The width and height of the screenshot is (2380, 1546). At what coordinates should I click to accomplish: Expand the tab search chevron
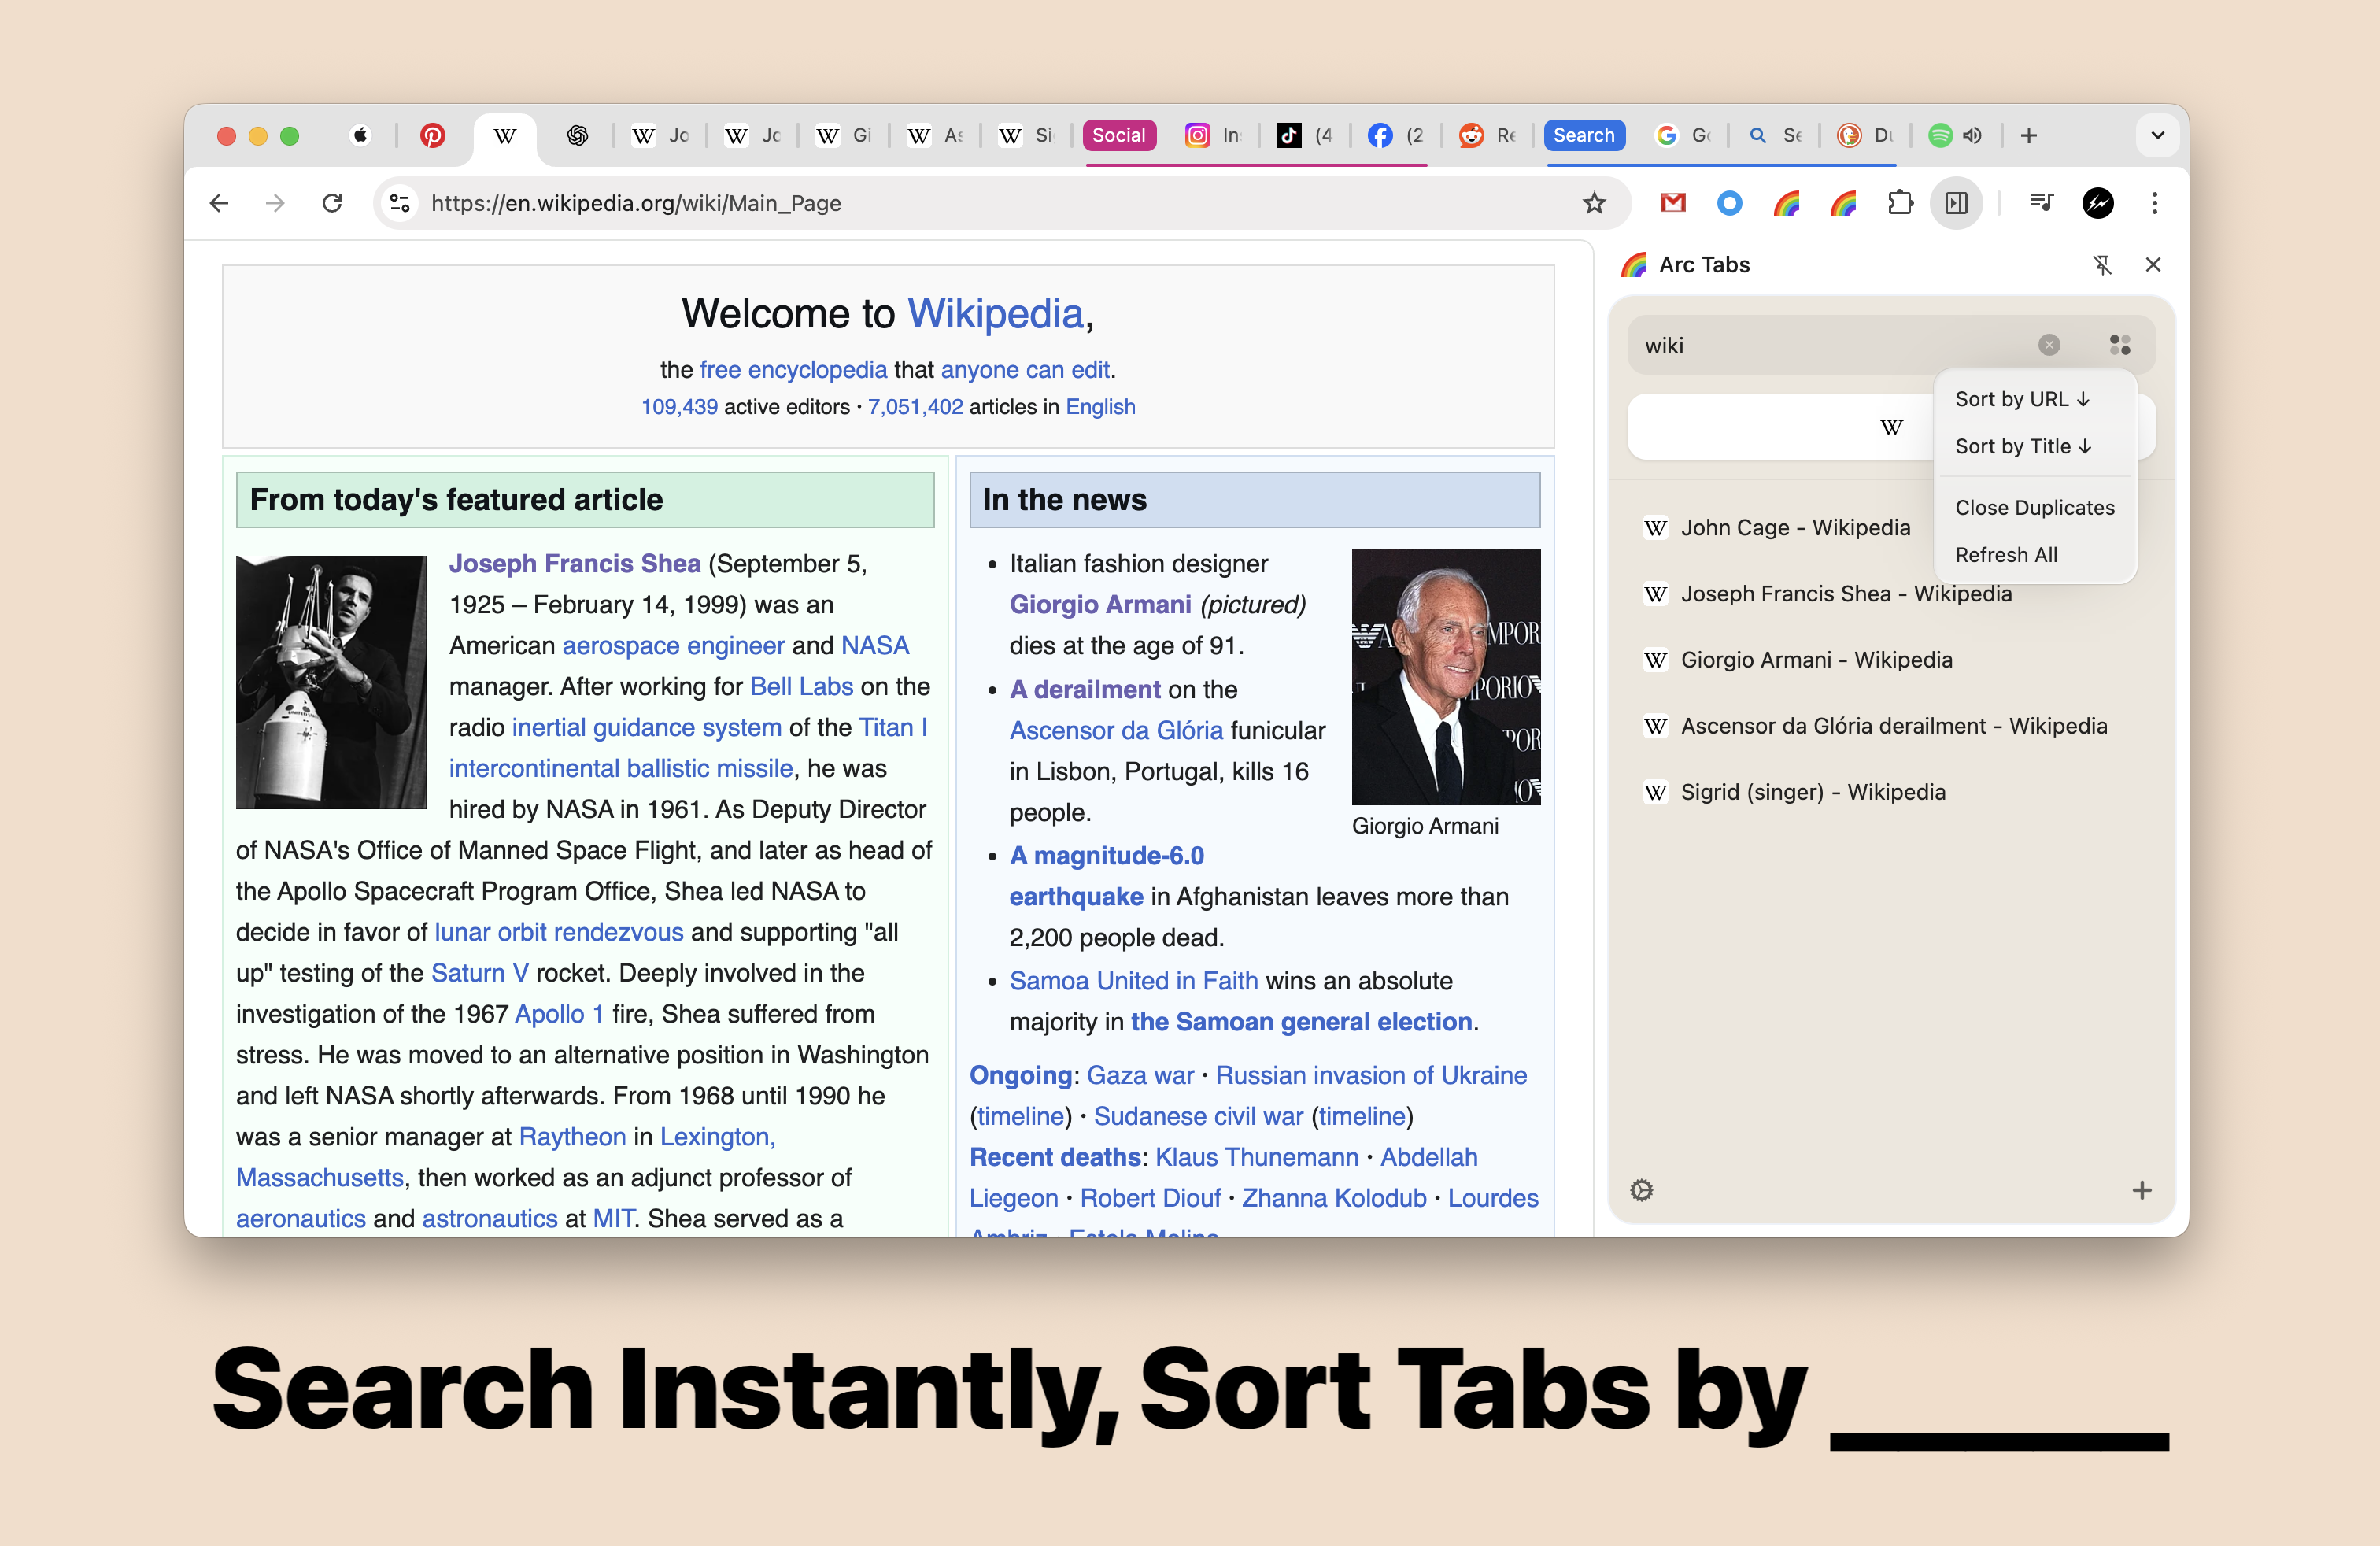[x=2157, y=135]
